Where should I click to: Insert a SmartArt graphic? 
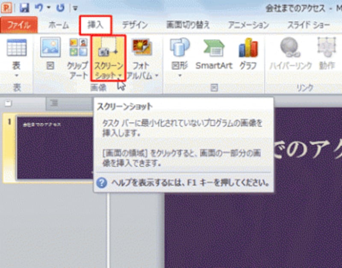click(214, 54)
